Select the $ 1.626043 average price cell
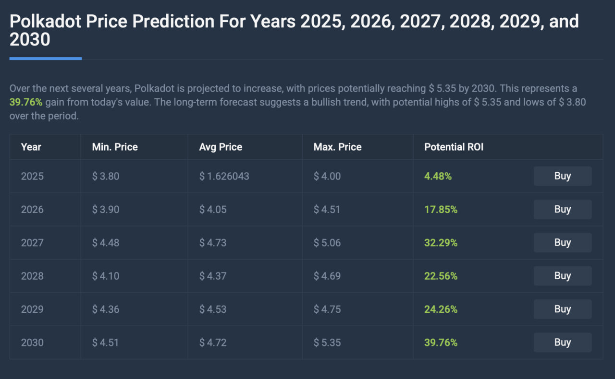 tap(224, 176)
